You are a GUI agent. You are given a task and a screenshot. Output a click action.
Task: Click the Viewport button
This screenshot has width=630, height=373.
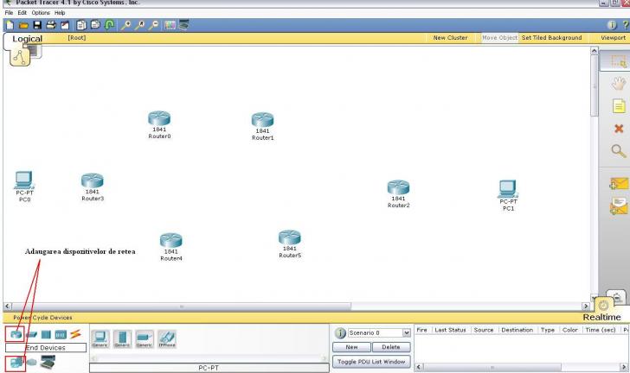[x=613, y=38]
